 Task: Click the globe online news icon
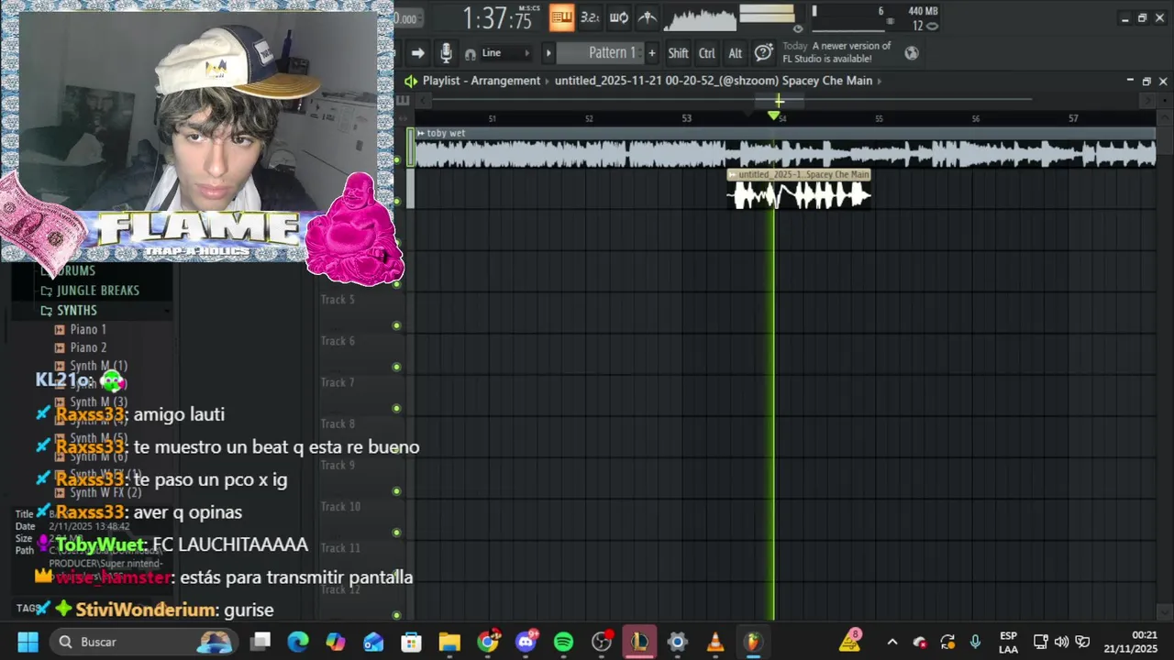pyautogui.click(x=912, y=53)
